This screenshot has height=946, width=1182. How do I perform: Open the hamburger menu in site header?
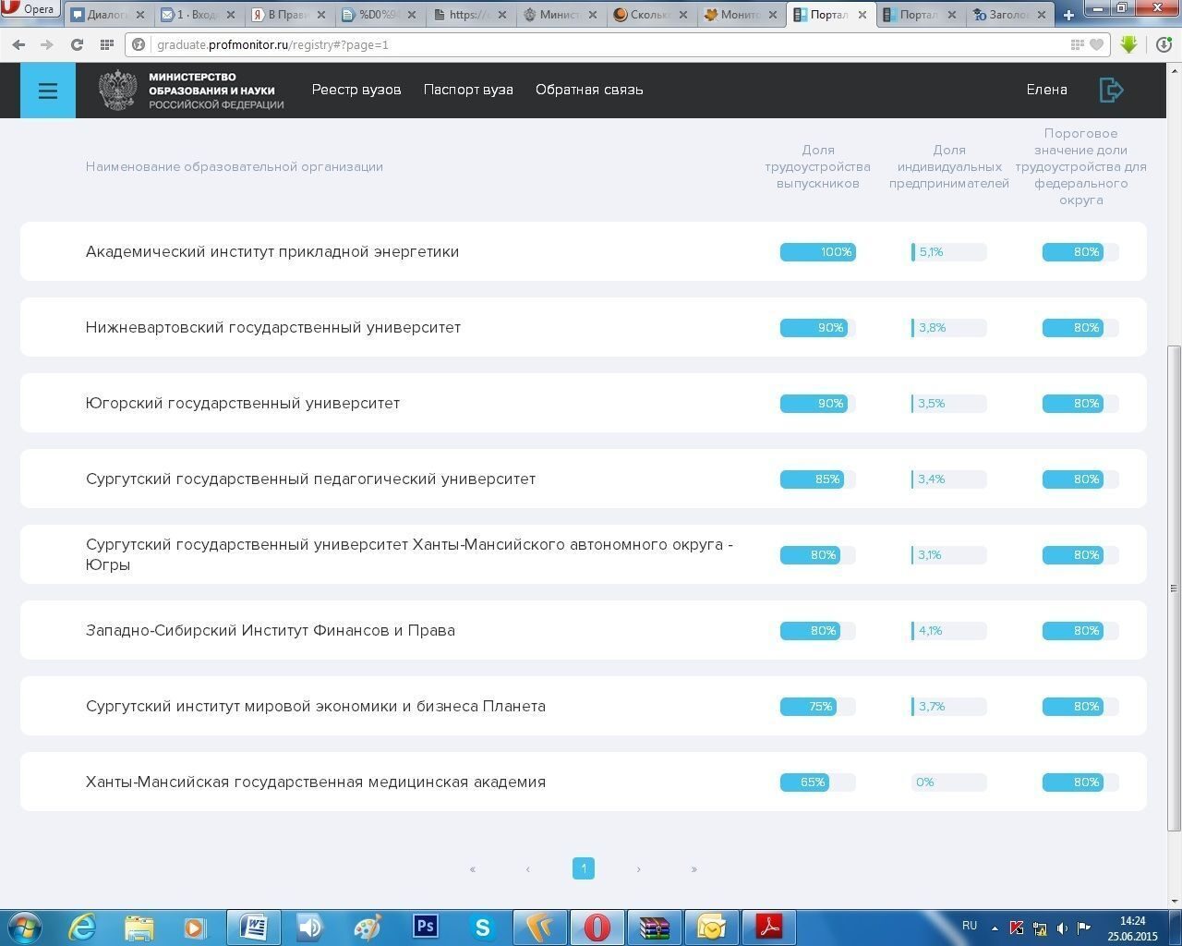click(48, 91)
